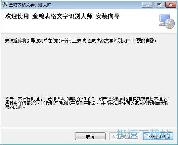
Task: Minimize the 金鸣表格文字识别大师 installer window
Action: pos(147,5)
